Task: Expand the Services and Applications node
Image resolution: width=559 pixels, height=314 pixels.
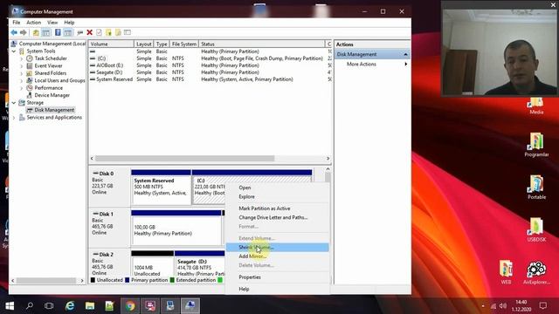Action: pos(14,118)
